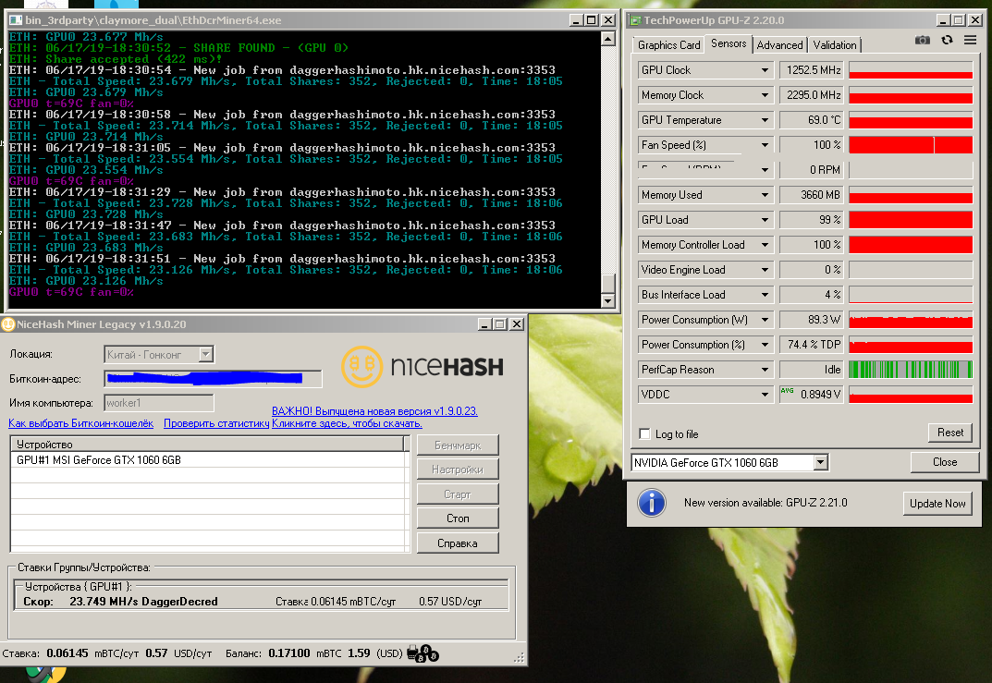The height and width of the screenshot is (683, 992).
Task: Click the Старт button
Action: [458, 494]
